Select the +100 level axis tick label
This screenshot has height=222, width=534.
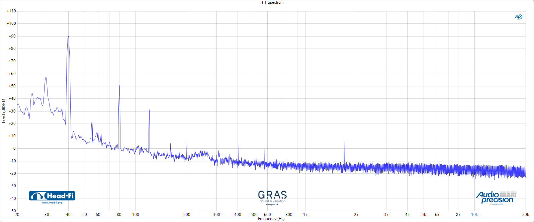tap(11, 23)
